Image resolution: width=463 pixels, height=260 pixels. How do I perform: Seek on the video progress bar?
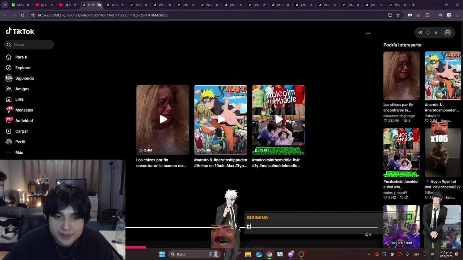[251, 227]
